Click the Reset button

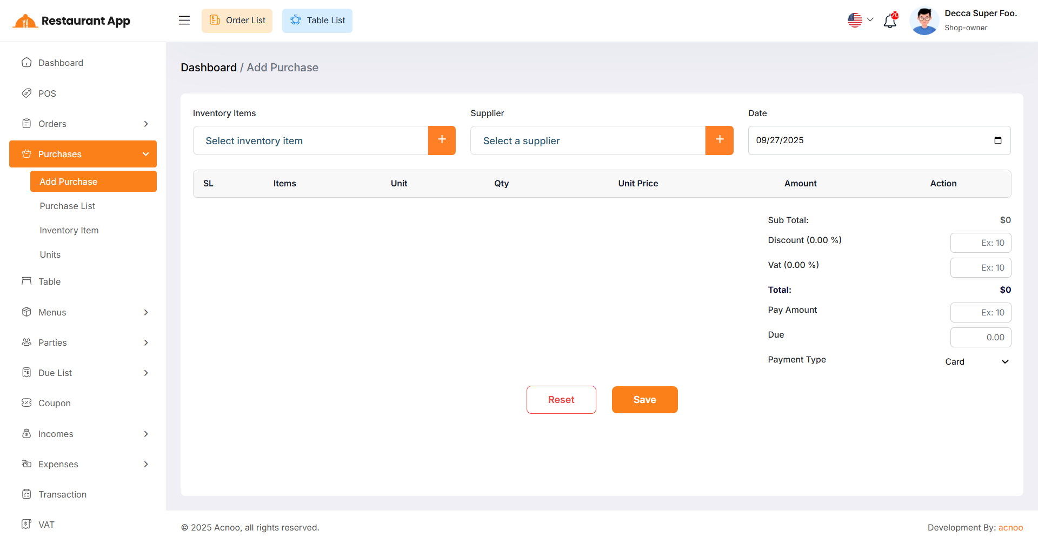[x=561, y=400]
